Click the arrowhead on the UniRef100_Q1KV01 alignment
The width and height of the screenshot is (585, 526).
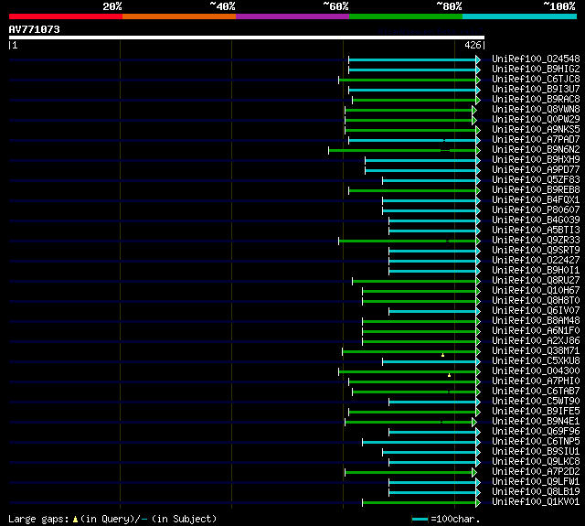click(478, 503)
